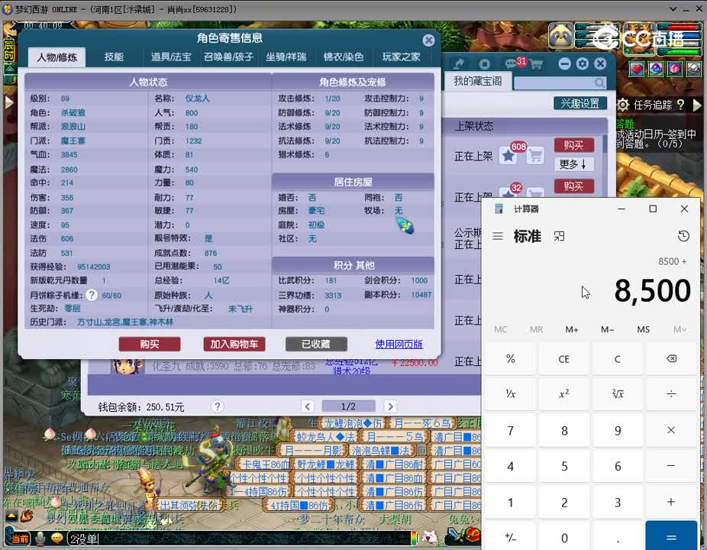Go to next page of listings
Viewport: 707px width, 550px height.
tap(390, 406)
